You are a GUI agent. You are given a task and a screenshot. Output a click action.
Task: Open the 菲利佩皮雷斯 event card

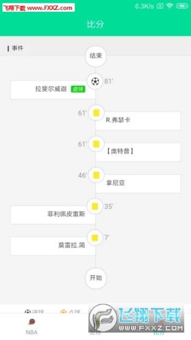point(53,215)
